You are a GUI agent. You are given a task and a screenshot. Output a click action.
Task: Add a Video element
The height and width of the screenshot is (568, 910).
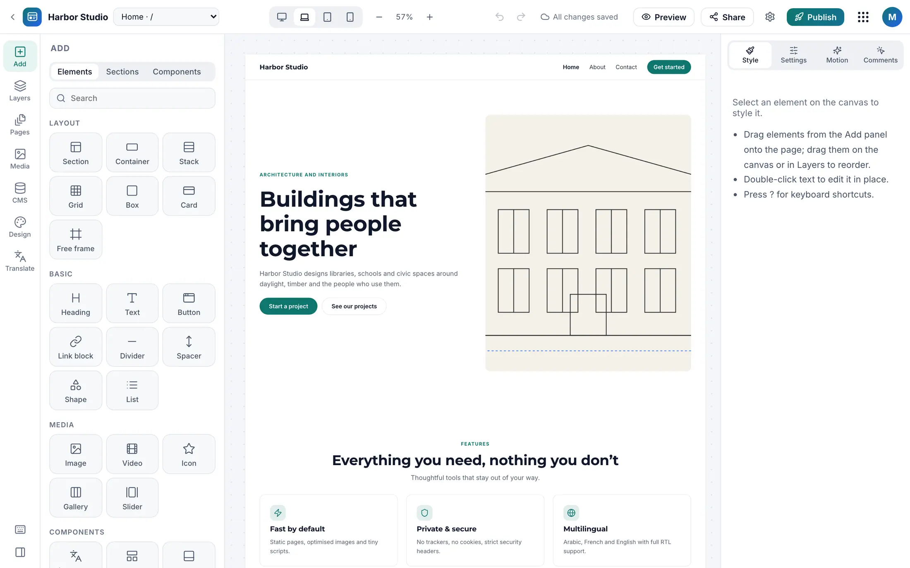click(x=132, y=454)
